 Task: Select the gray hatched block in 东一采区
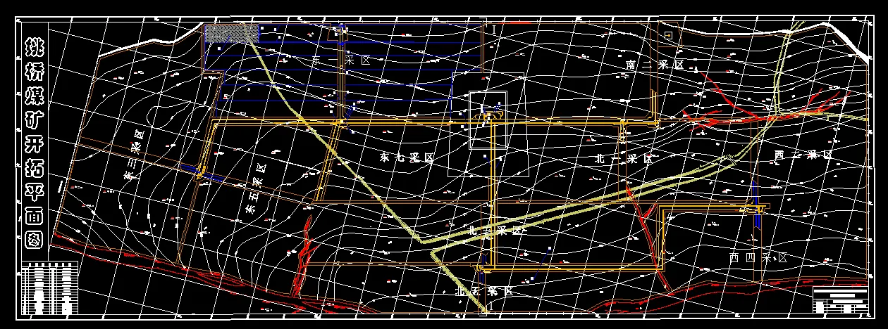pos(230,33)
